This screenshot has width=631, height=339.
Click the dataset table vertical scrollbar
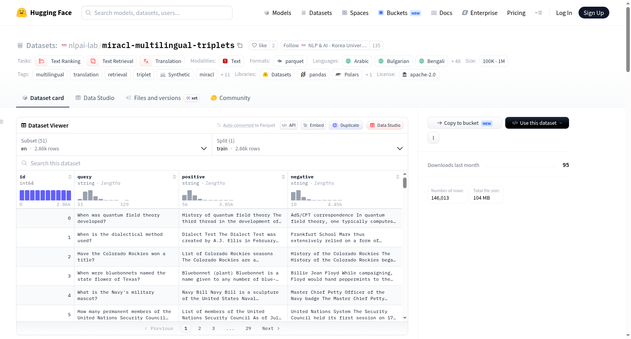405,183
